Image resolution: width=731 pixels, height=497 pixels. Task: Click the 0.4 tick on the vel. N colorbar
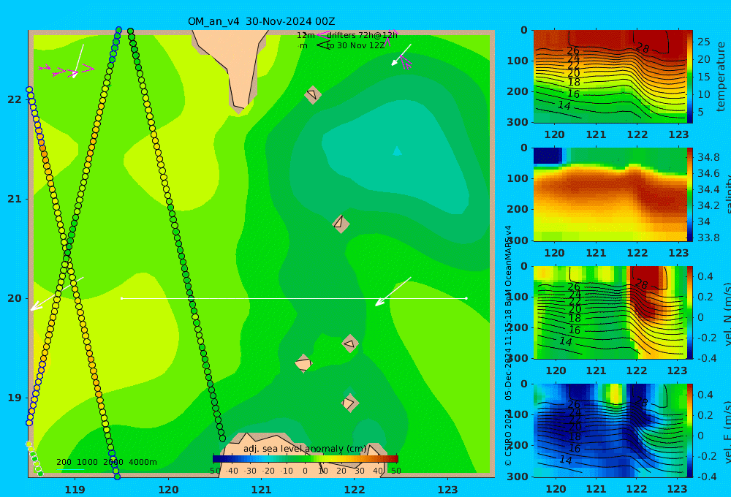click(x=705, y=276)
